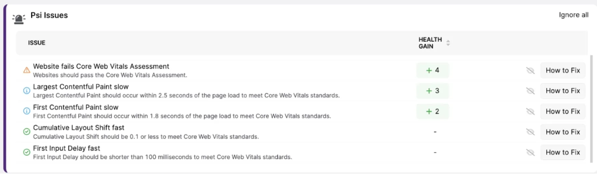Hide the Core Web Vitals Assessment issue

click(530, 70)
